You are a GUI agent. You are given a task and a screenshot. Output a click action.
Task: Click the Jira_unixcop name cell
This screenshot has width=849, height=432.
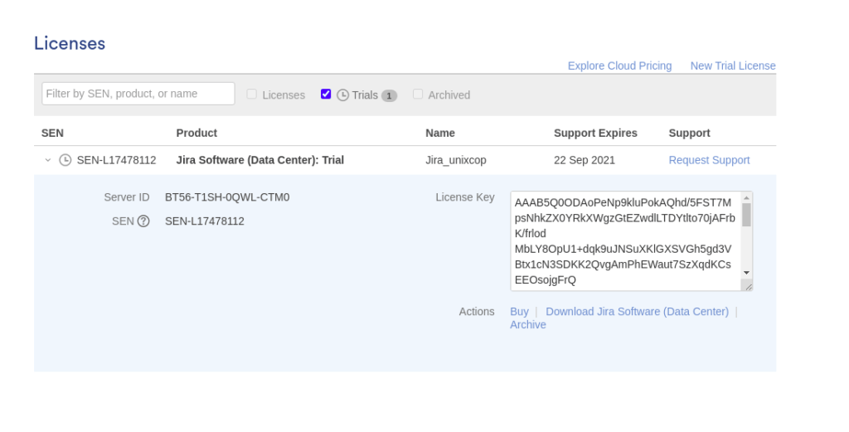[x=456, y=160]
